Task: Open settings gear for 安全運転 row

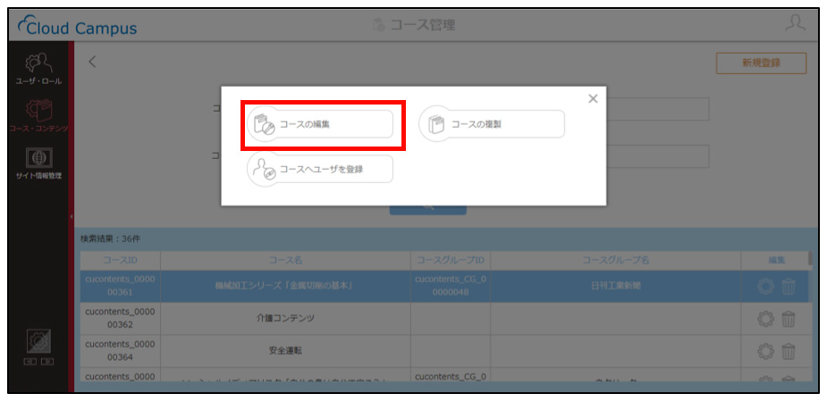Action: pyautogui.click(x=765, y=351)
